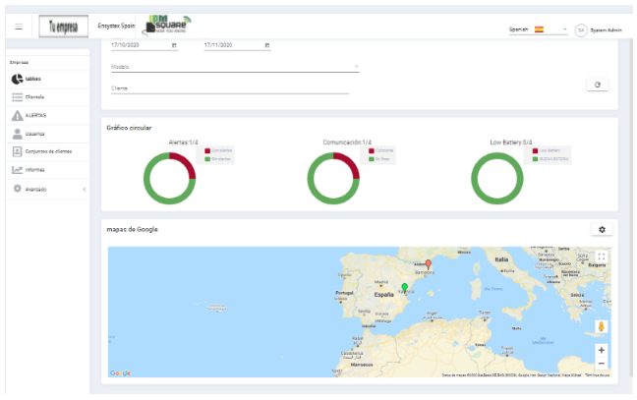Expand the Modelo dropdown
The height and width of the screenshot is (400, 637).
tap(355, 67)
